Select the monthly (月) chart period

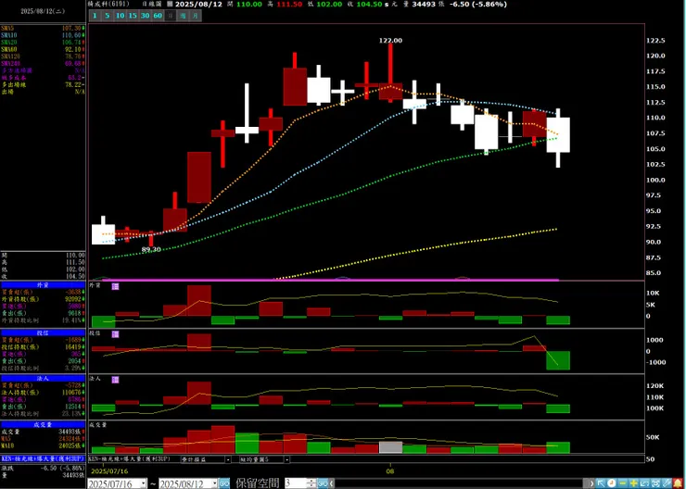[x=195, y=16]
